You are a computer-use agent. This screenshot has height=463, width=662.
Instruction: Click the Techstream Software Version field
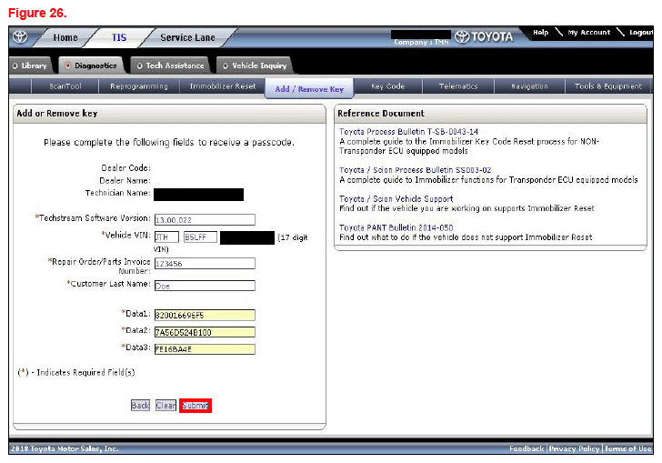pos(205,219)
